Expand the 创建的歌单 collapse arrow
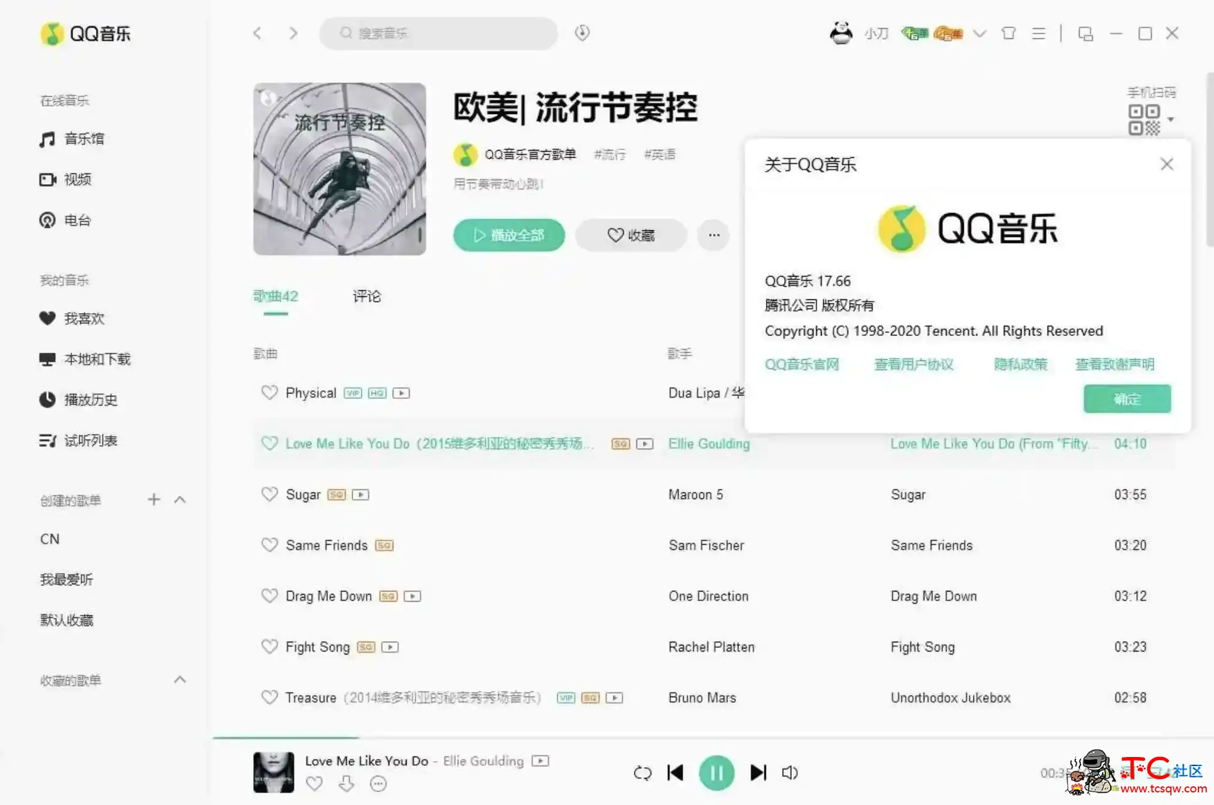 179,500
